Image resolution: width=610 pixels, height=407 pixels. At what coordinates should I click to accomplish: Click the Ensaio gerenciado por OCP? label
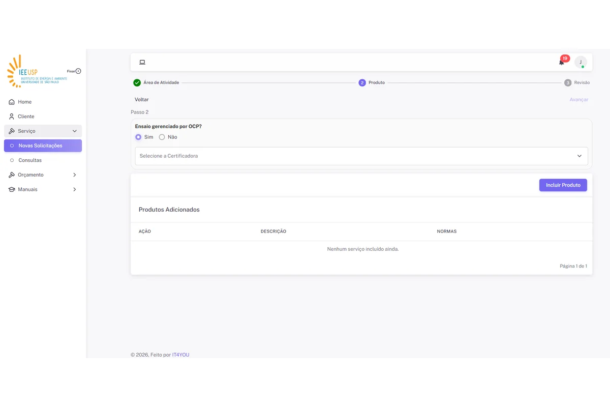pyautogui.click(x=168, y=126)
